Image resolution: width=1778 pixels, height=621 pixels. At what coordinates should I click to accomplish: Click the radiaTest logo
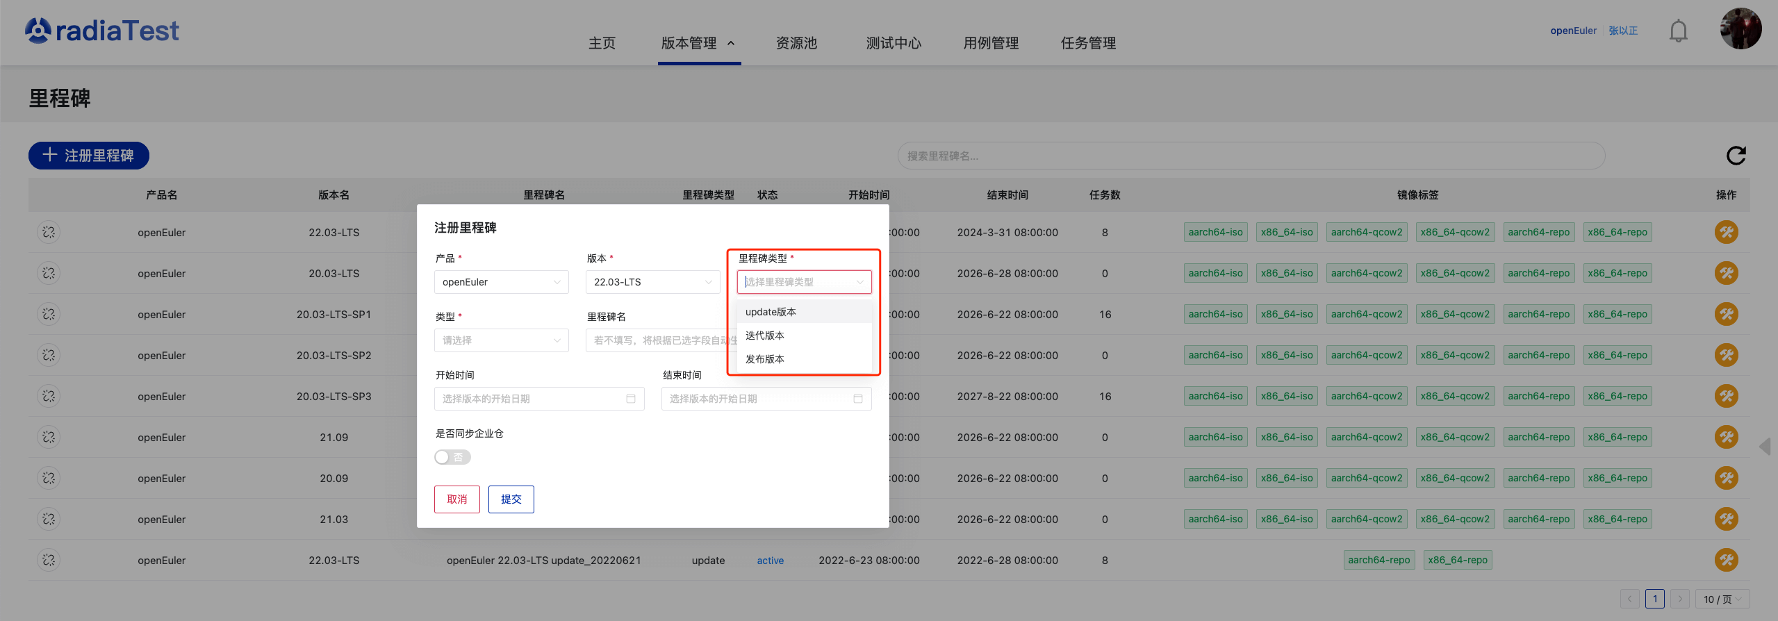(x=102, y=31)
